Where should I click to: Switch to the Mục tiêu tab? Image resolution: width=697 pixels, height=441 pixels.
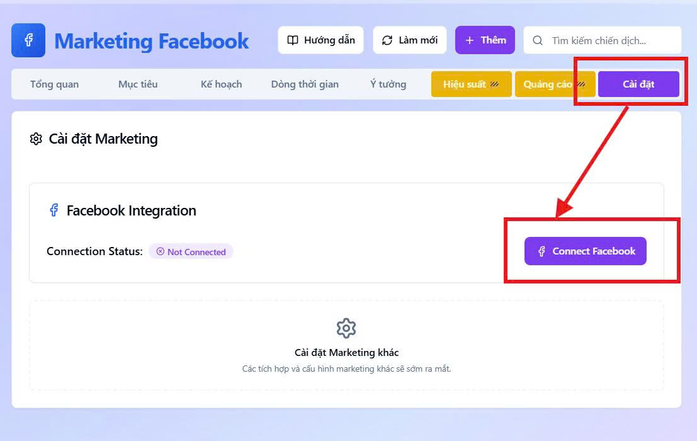click(138, 84)
